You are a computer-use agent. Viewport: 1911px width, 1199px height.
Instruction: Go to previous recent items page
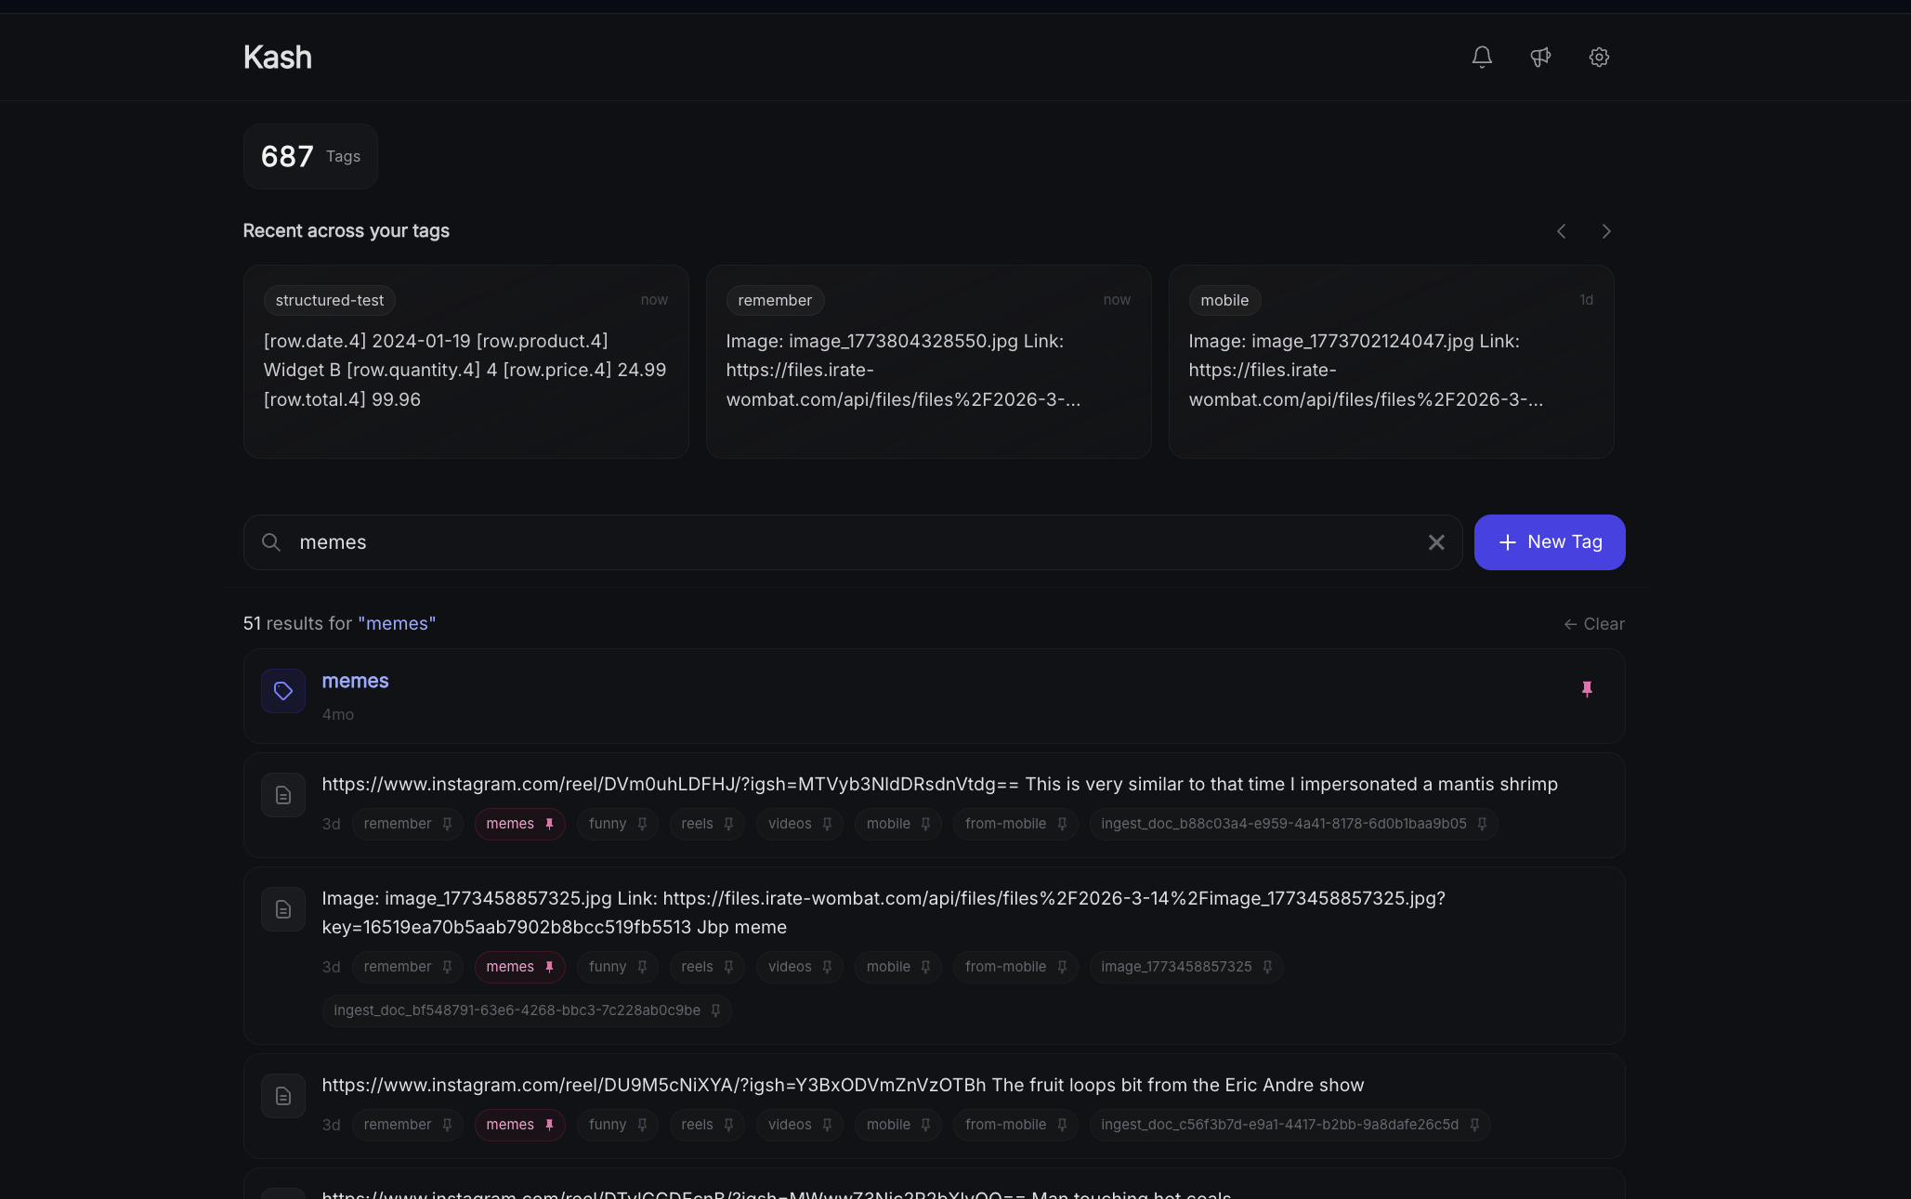pos(1562,231)
